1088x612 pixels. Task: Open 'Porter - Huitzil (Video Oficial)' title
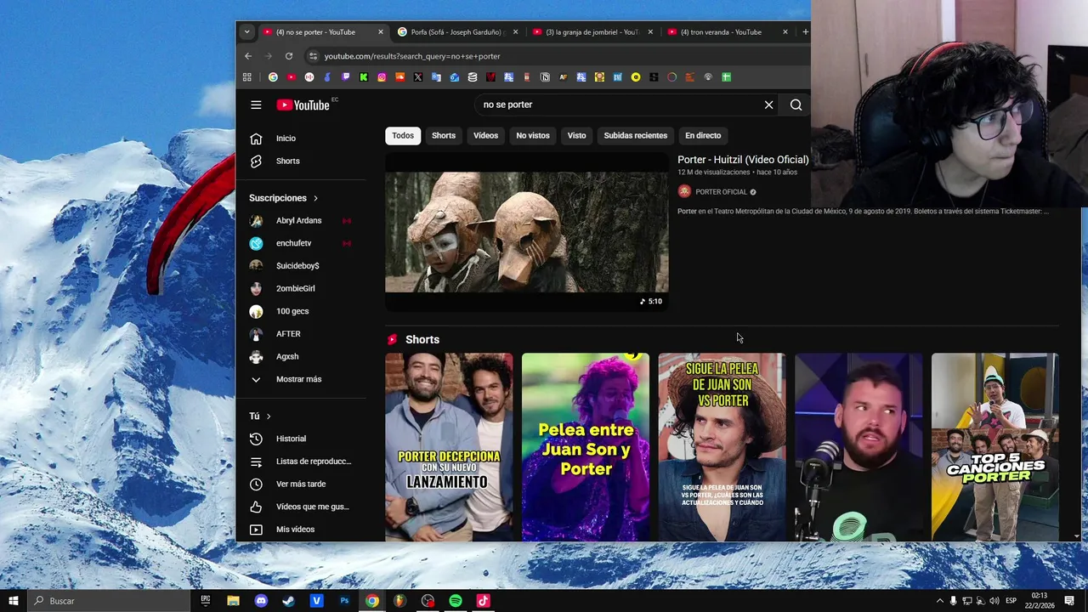(743, 160)
